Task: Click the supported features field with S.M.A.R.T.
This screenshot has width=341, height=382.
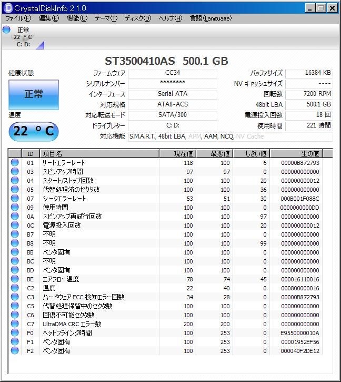Action: coord(230,136)
